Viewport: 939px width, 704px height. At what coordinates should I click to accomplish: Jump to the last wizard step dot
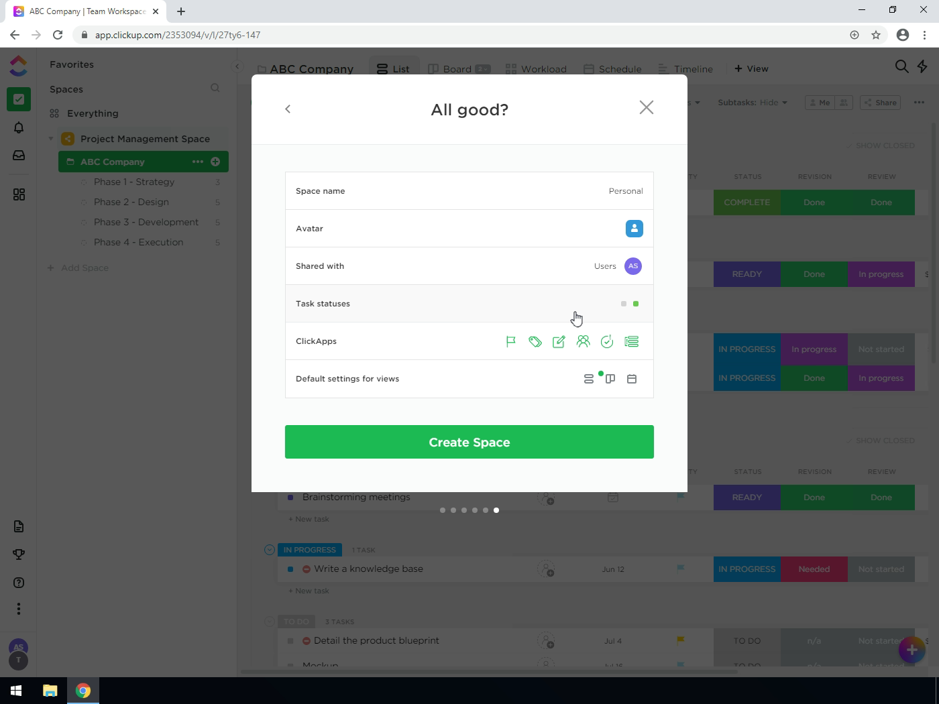click(x=496, y=510)
